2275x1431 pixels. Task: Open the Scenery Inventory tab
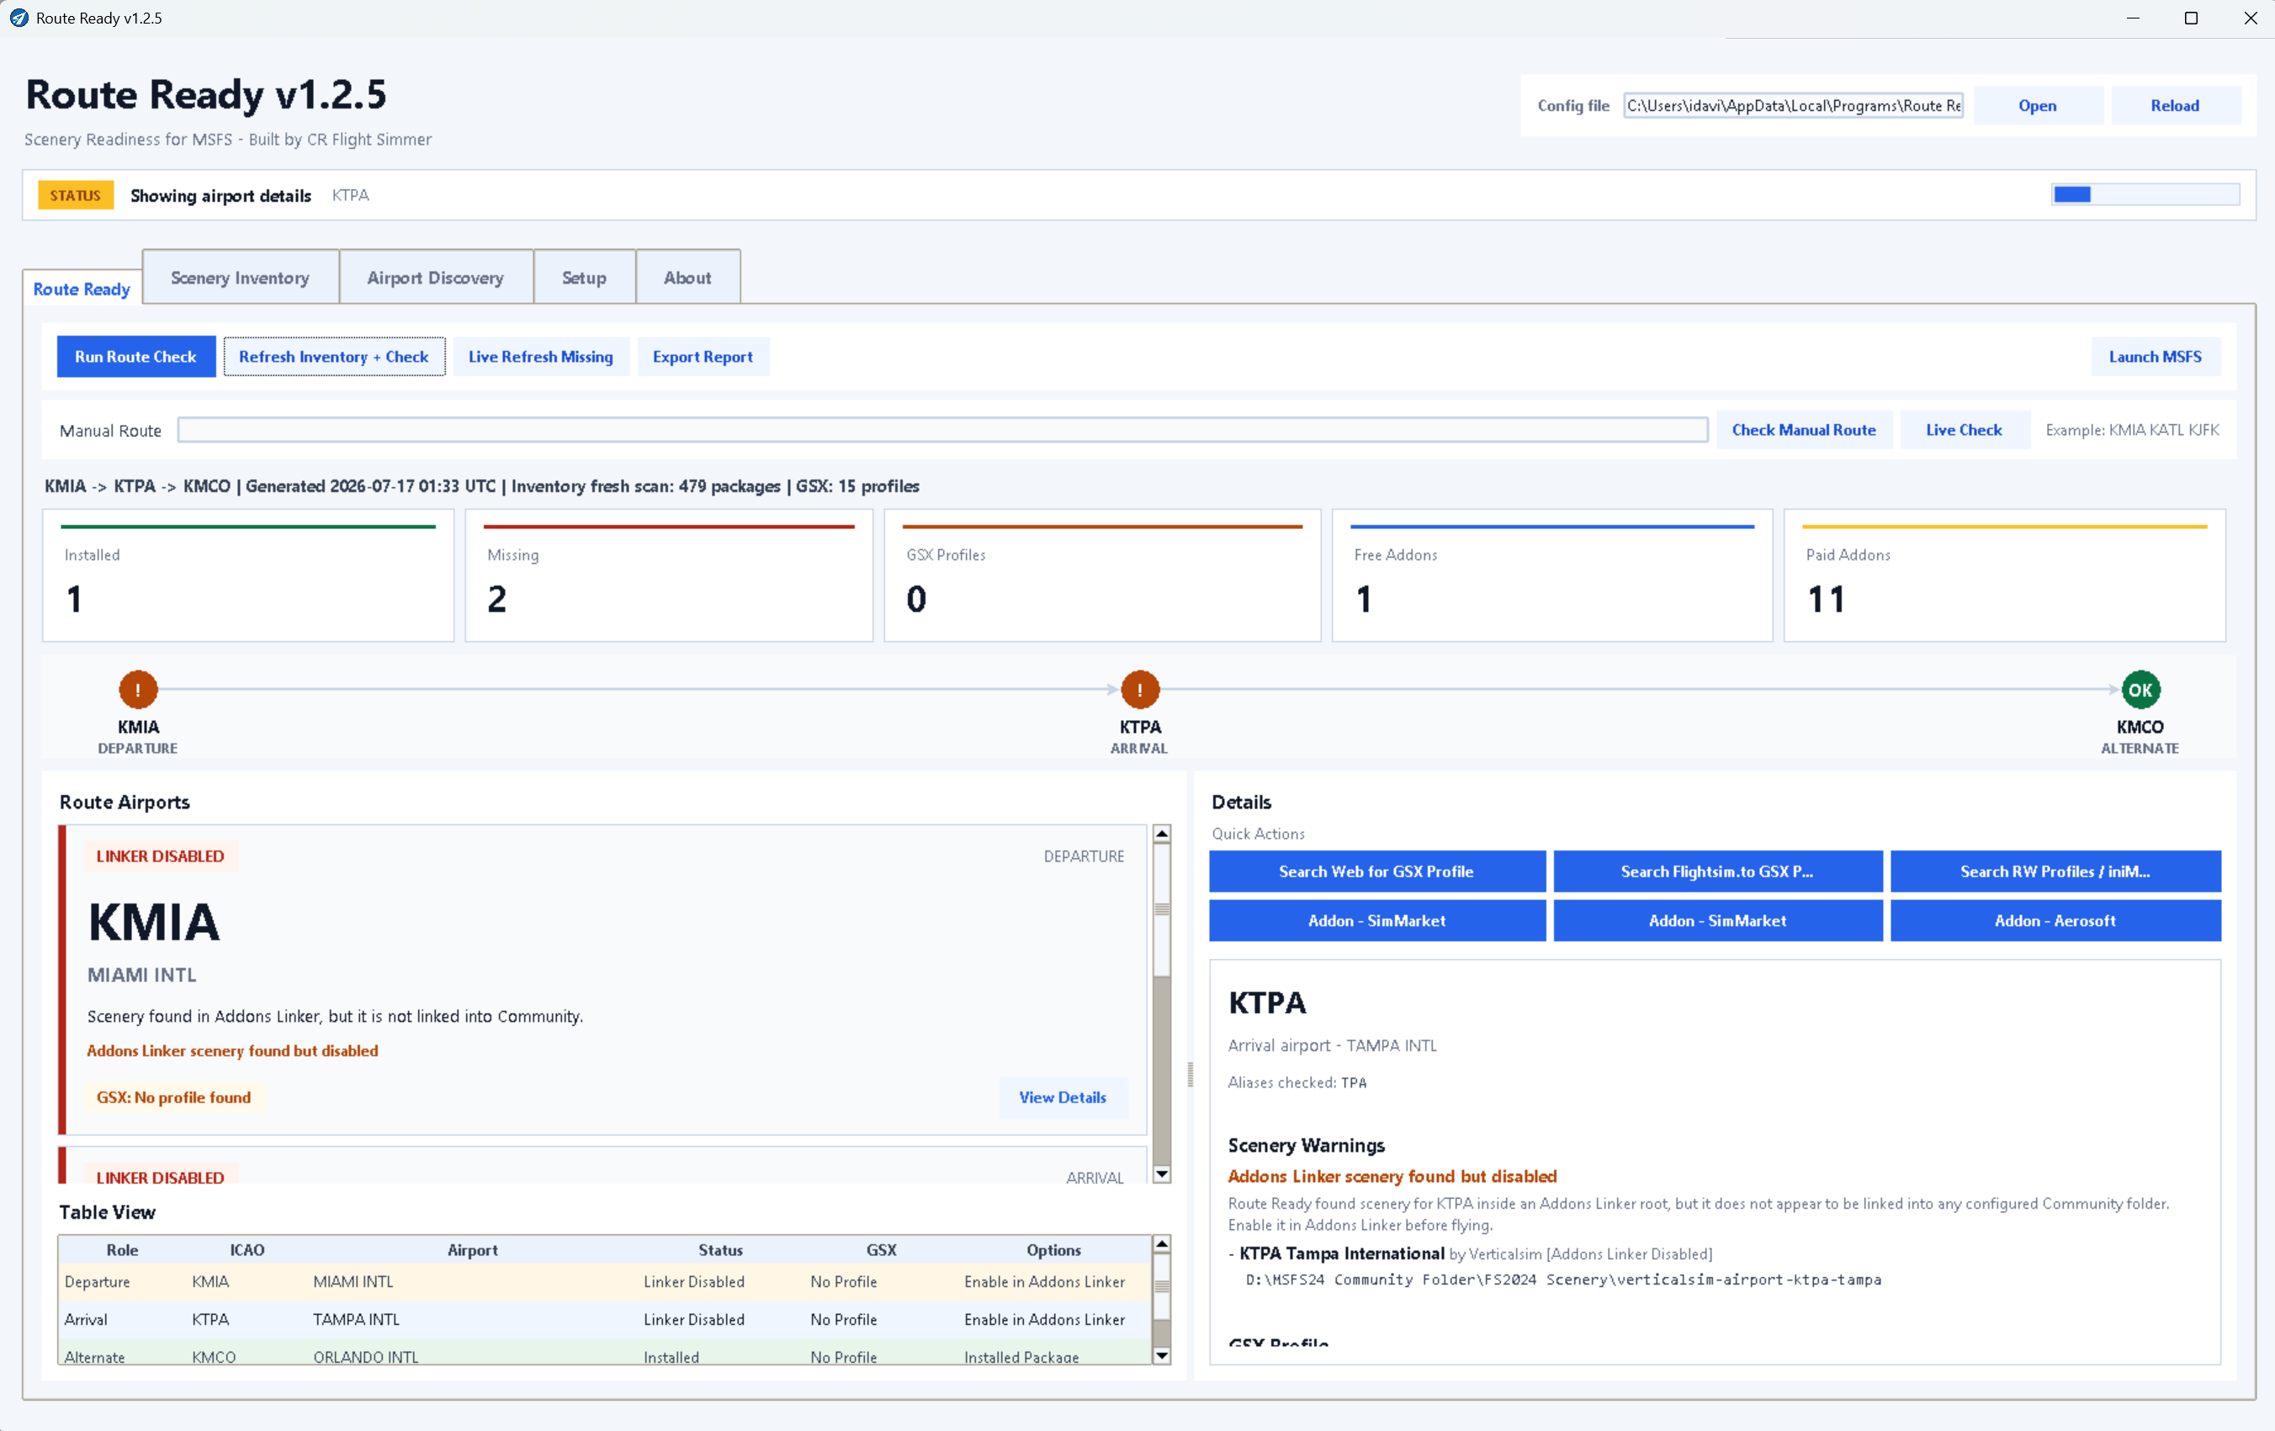coord(240,278)
